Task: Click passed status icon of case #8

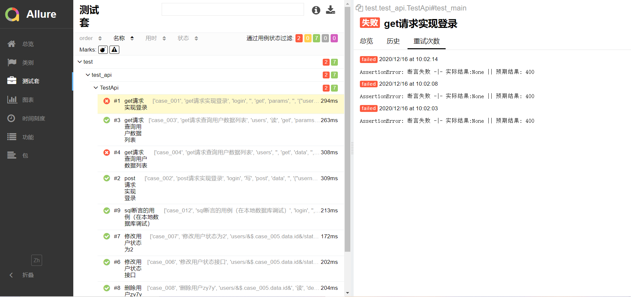Action: (107, 288)
